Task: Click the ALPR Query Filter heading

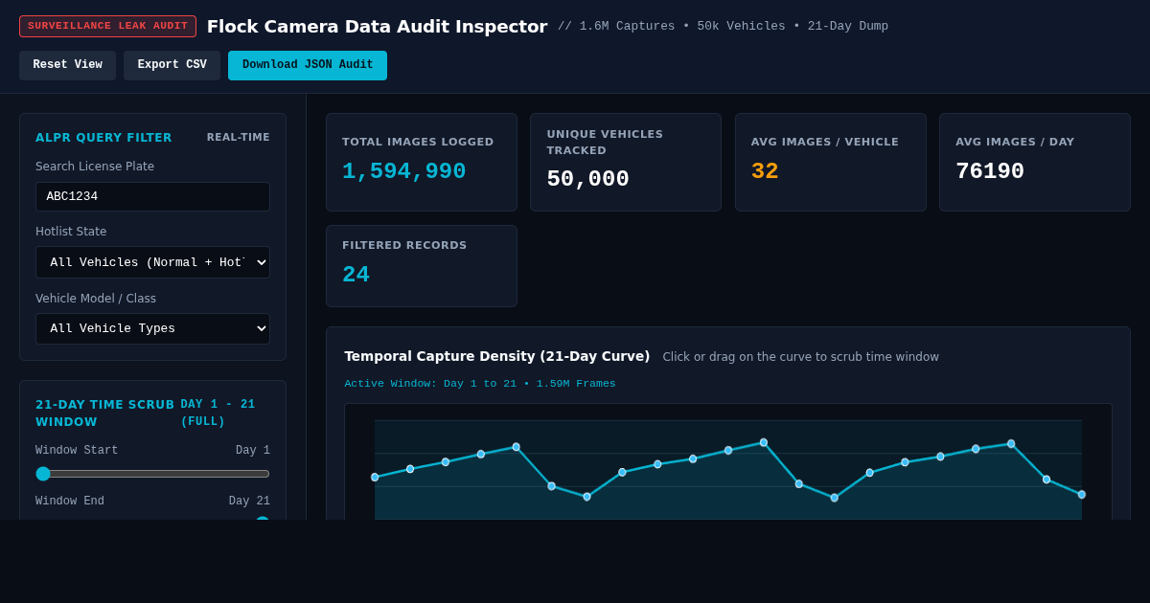Action: [x=103, y=137]
